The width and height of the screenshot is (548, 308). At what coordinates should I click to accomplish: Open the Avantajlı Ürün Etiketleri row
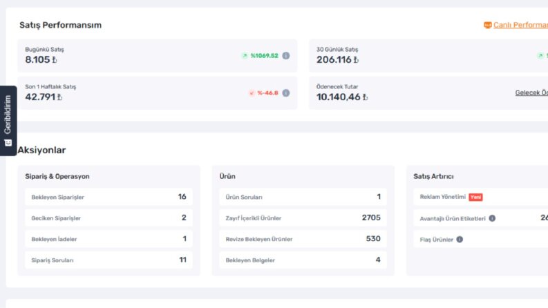[480, 218]
